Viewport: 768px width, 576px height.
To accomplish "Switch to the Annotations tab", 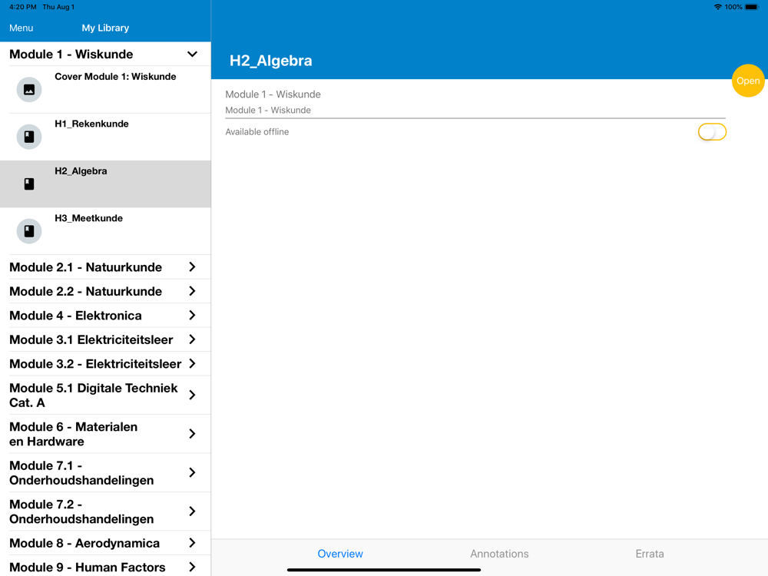I will pos(499,554).
